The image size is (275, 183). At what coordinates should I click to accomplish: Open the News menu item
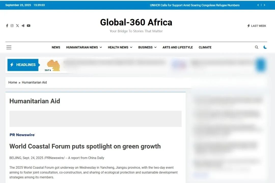click(x=56, y=47)
